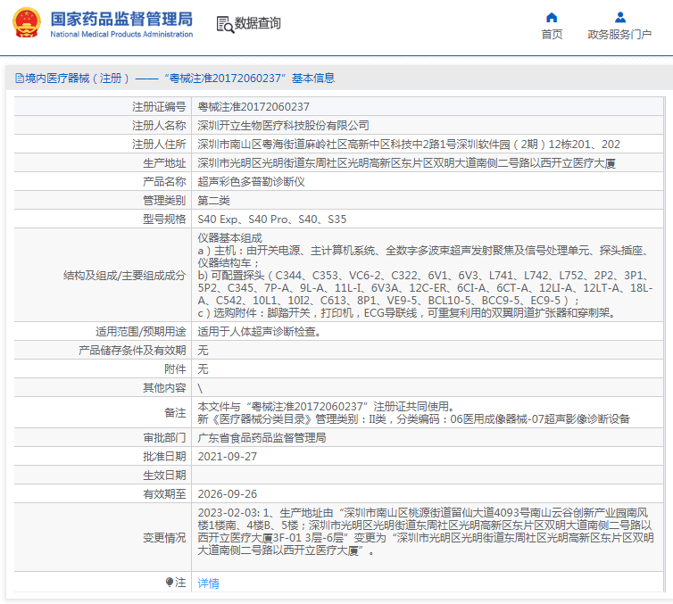This screenshot has height=604, width=673.
Task: Select the 注册人住所 address value
Action: tap(409, 145)
